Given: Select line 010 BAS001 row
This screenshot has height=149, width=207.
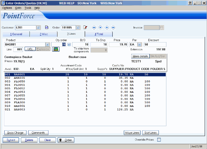Looking at the screenshot, I should point(85,106).
